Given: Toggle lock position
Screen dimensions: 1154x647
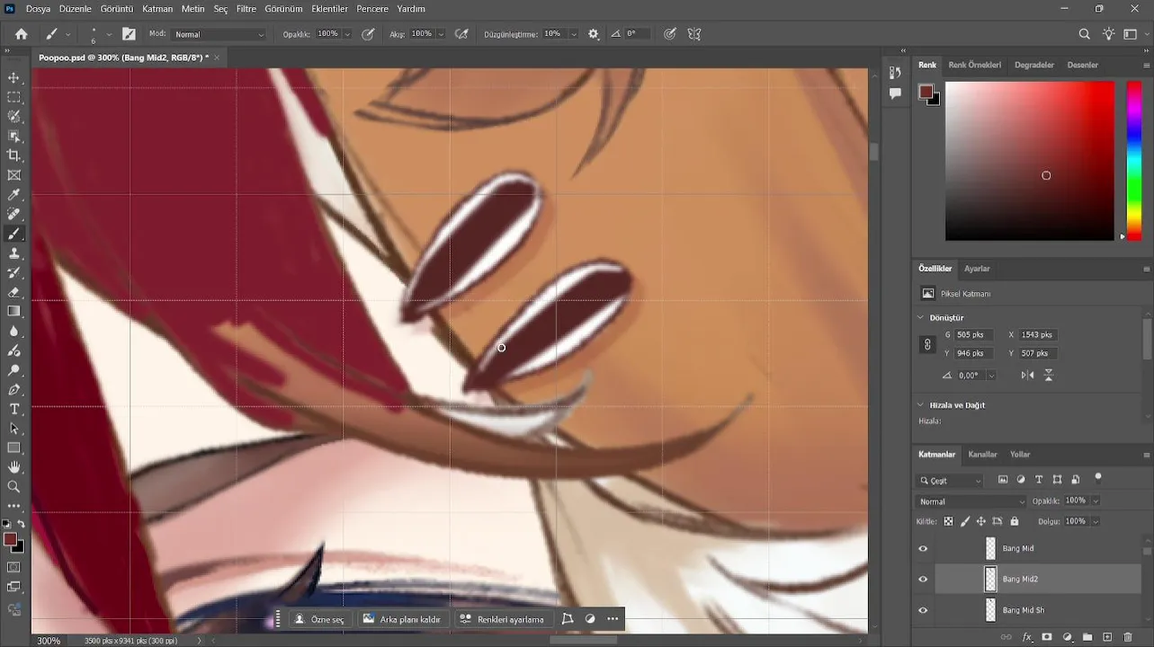Looking at the screenshot, I should click(981, 521).
